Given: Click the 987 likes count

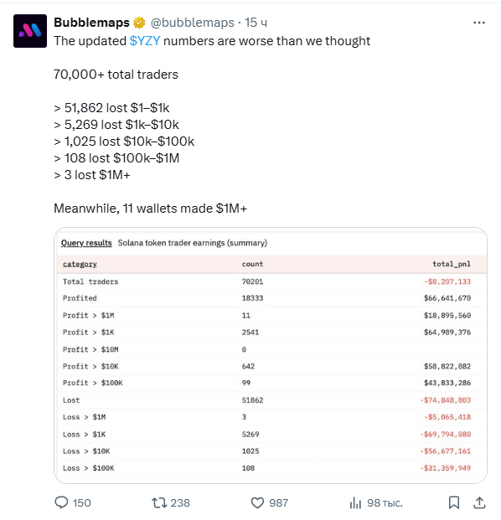Looking at the screenshot, I should [x=279, y=502].
